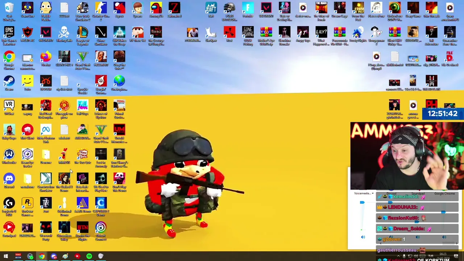Launch the Raft game shortcut
464x261 pixels.
[211, 10]
